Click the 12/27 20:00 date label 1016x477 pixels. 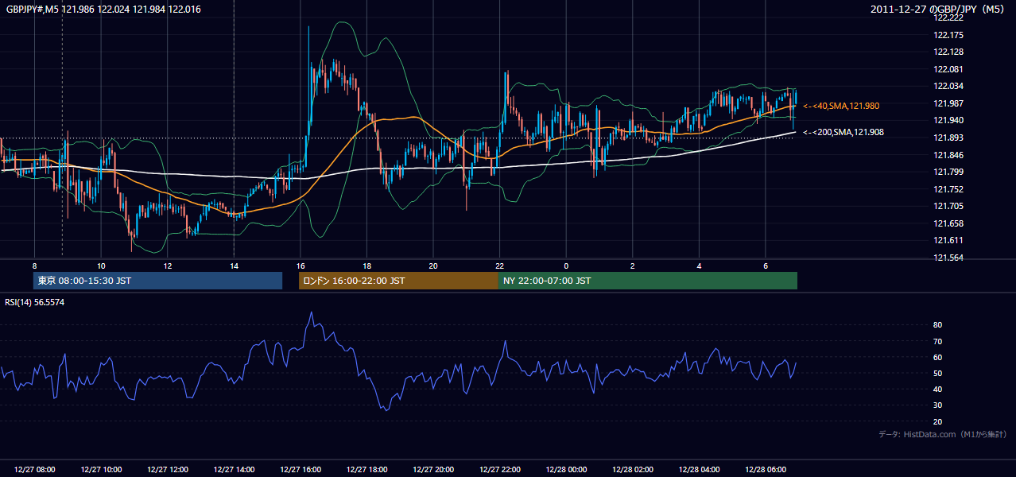(433, 470)
